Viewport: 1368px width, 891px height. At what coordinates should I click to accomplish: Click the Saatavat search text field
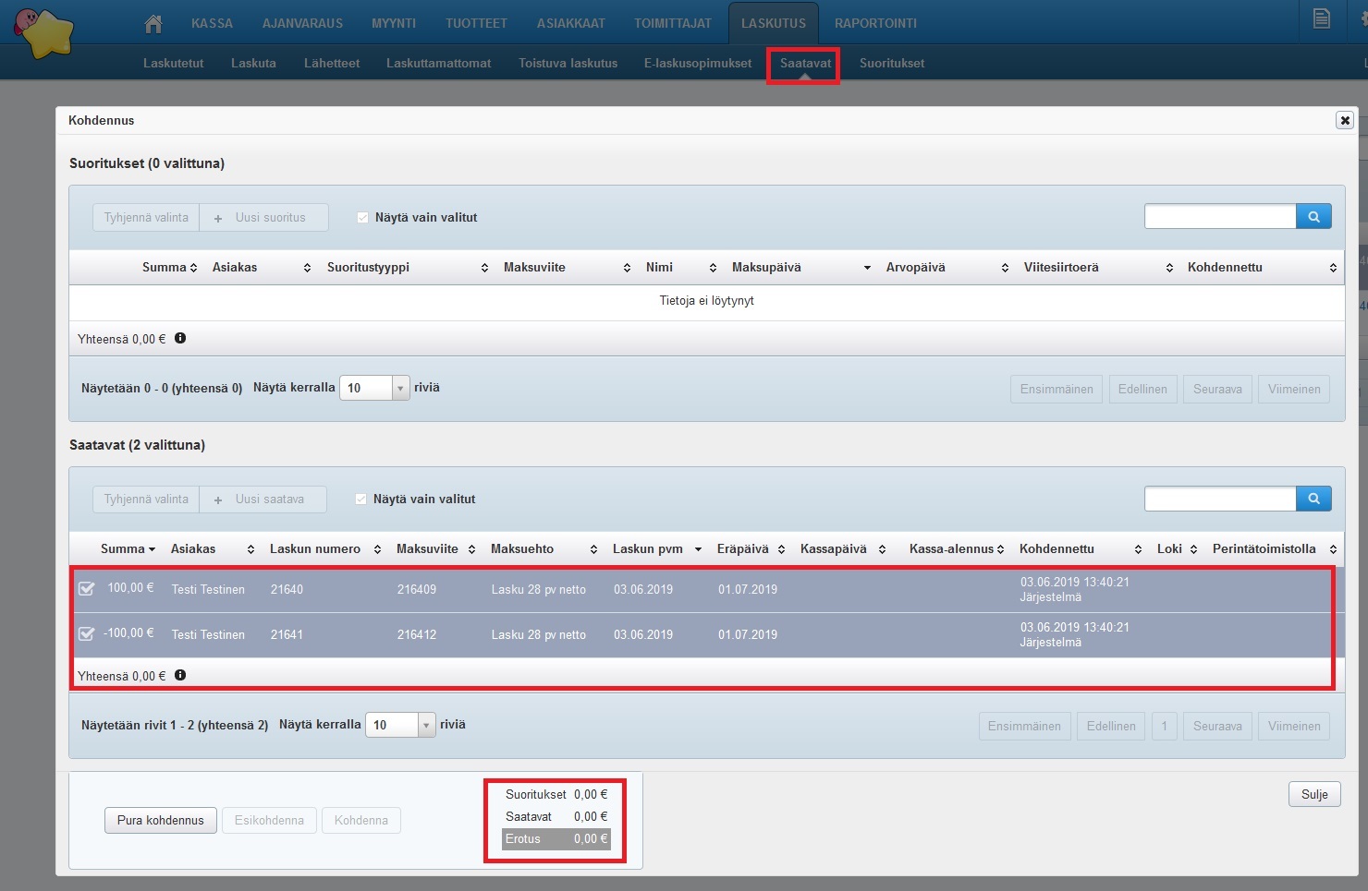click(1219, 499)
